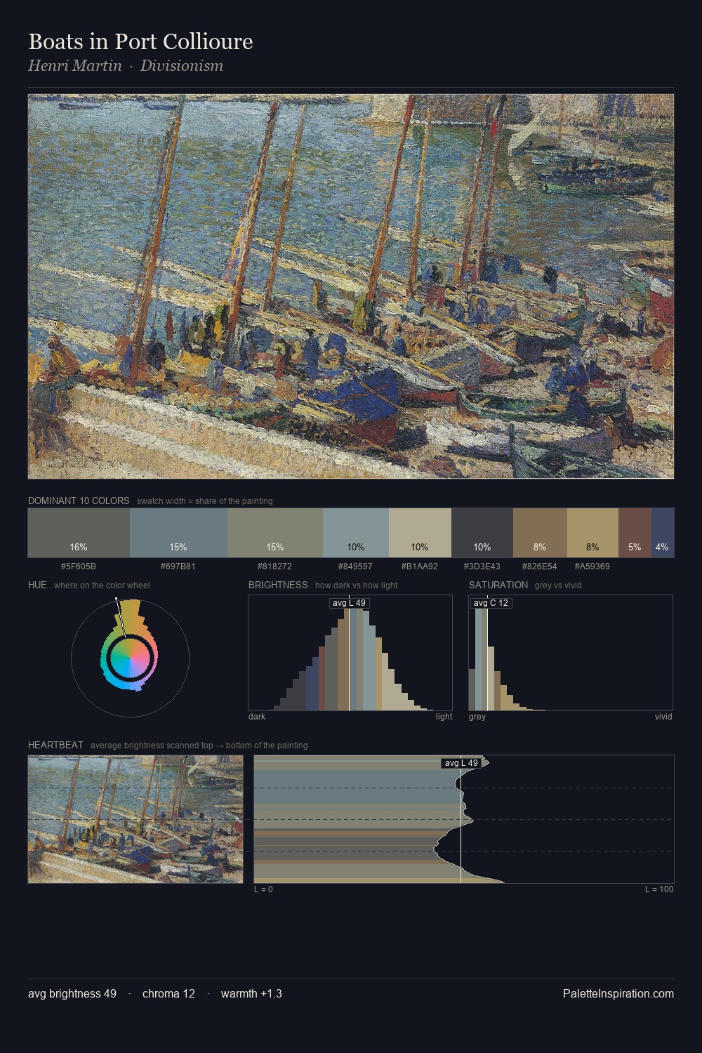This screenshot has height=1053, width=702.
Task: Pick the 8% brown swatch above #826E54
Action: [x=540, y=533]
